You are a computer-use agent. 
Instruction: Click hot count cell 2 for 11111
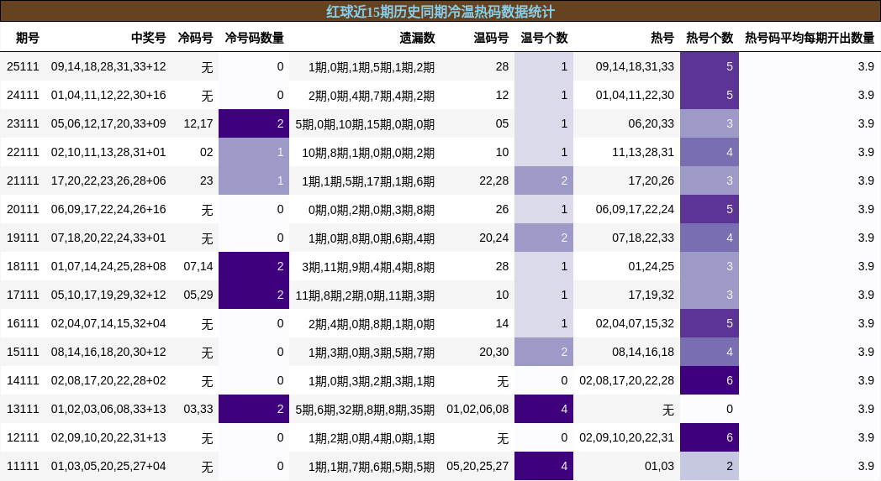click(710, 467)
